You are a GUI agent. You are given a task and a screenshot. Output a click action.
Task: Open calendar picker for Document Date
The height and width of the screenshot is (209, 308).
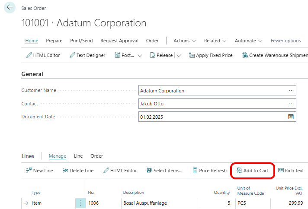(x=291, y=117)
